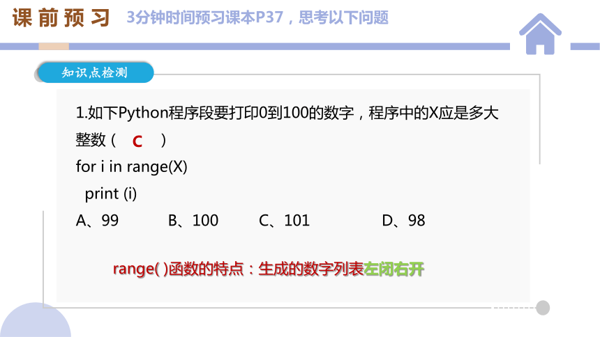Click the short purple dash right of home icon
This screenshot has height=337, width=600.
585,47
